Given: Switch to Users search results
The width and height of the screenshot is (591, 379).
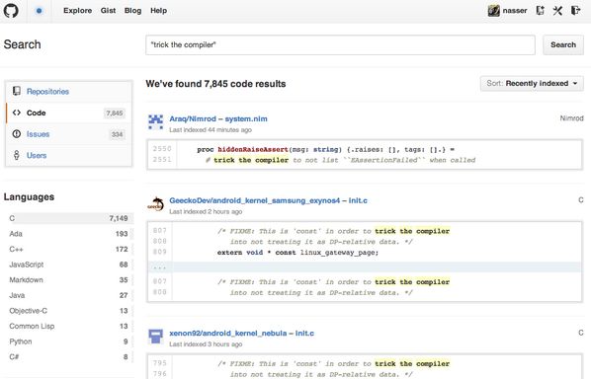Looking at the screenshot, I should 68,155.
